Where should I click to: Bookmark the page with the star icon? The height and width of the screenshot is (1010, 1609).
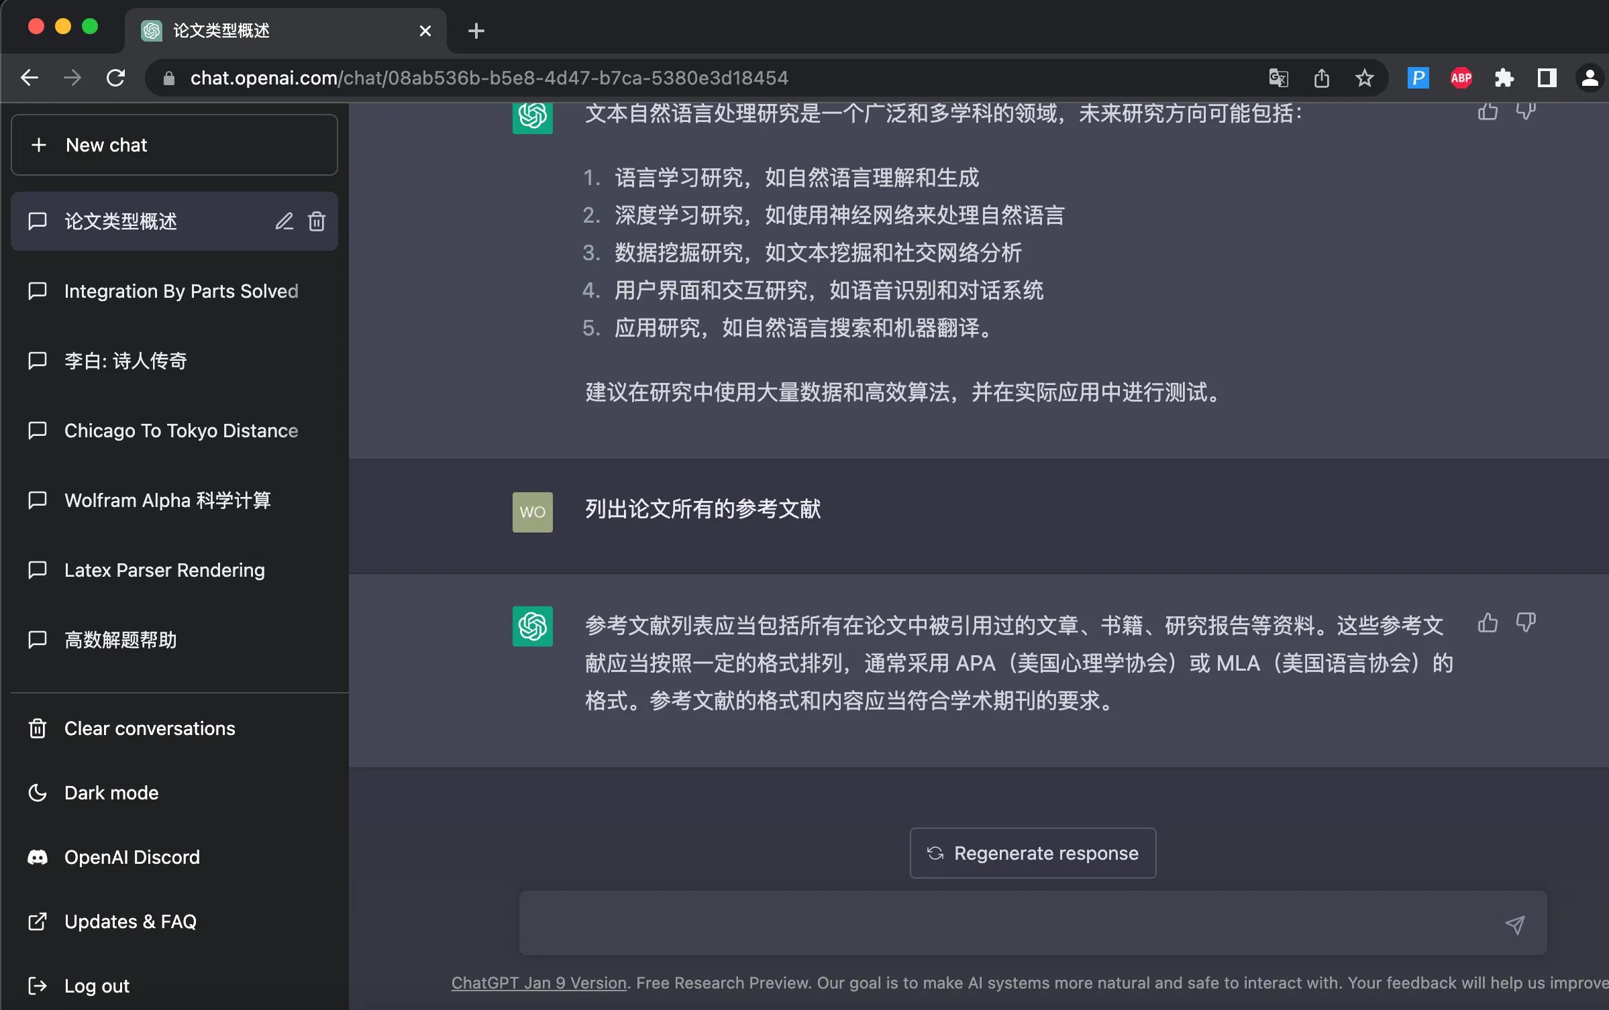(1364, 77)
